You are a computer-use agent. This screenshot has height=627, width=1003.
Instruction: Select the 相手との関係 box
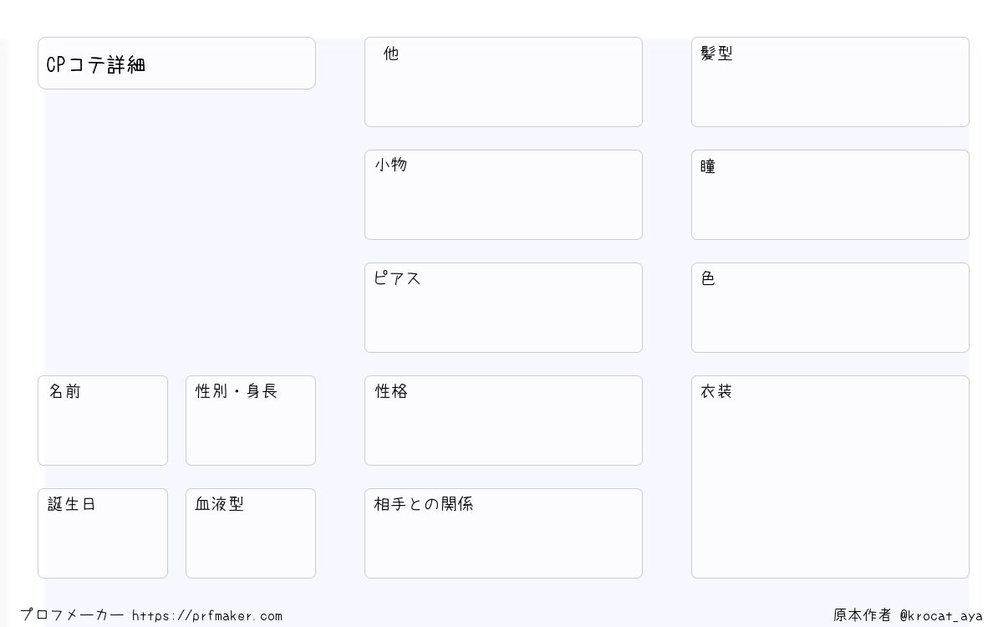tap(503, 533)
